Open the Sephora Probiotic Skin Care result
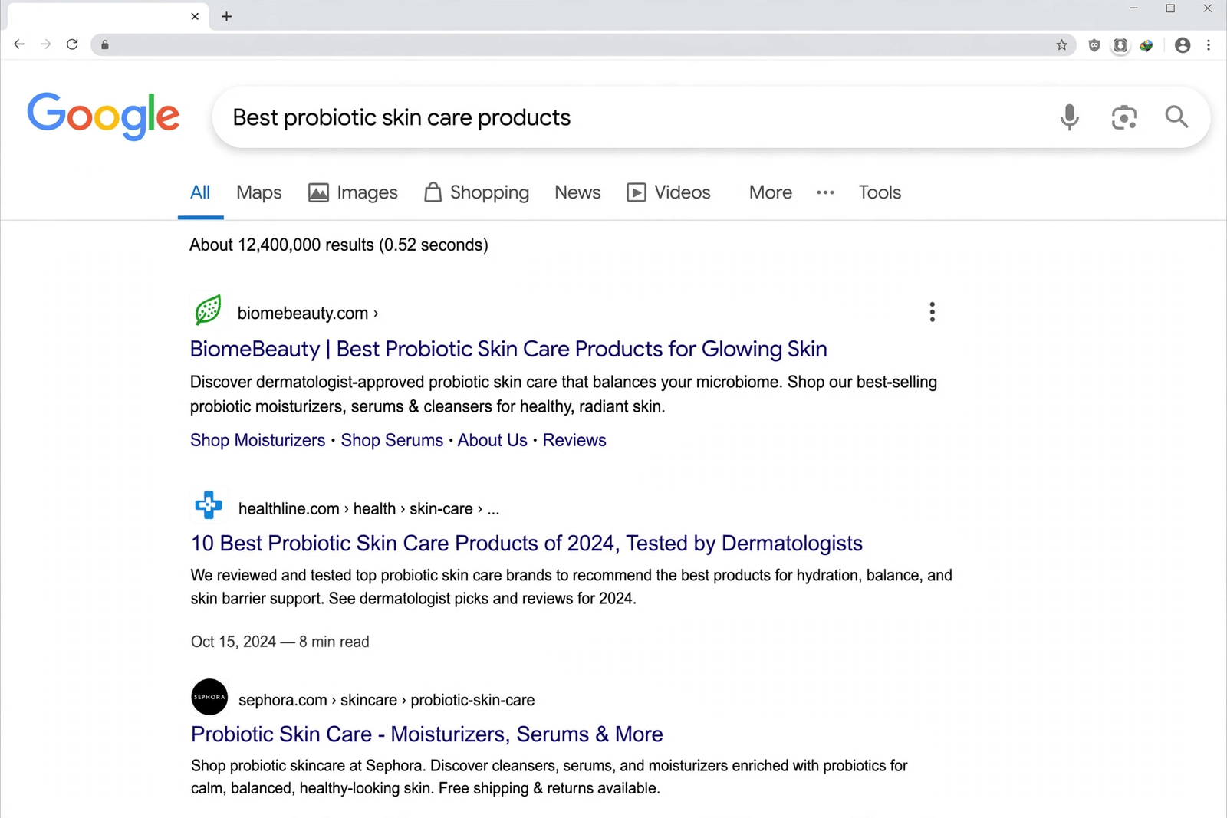Image resolution: width=1227 pixels, height=818 pixels. (x=427, y=734)
